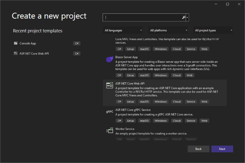Select recent ASP.NET Core Web API template
245x163 pixels.
pos(47,54)
